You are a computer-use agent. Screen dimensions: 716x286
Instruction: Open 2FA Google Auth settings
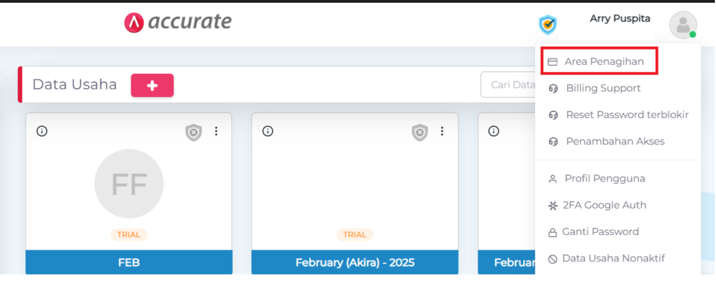point(604,205)
